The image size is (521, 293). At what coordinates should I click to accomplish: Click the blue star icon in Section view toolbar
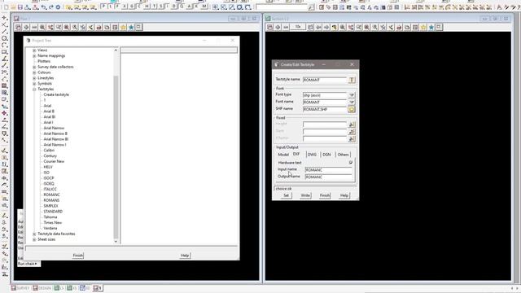click(x=431, y=27)
